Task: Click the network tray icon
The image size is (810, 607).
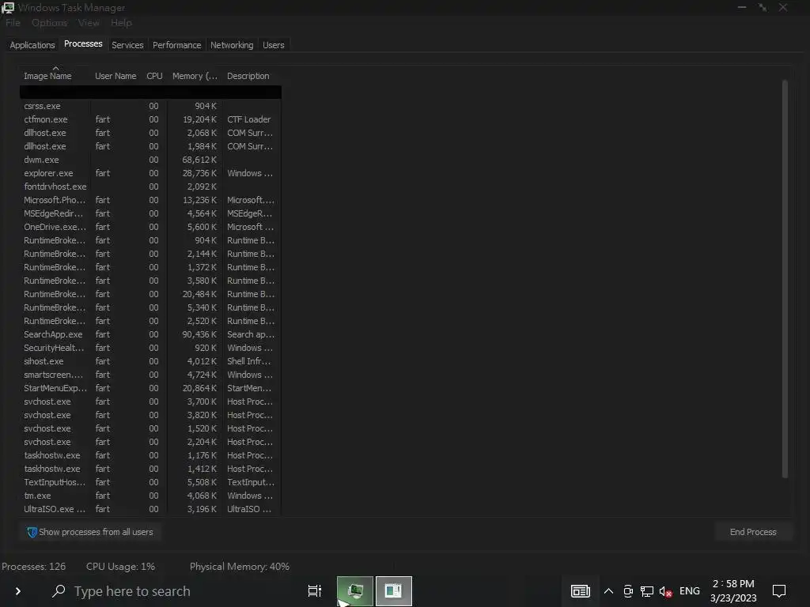Action: coord(647,591)
